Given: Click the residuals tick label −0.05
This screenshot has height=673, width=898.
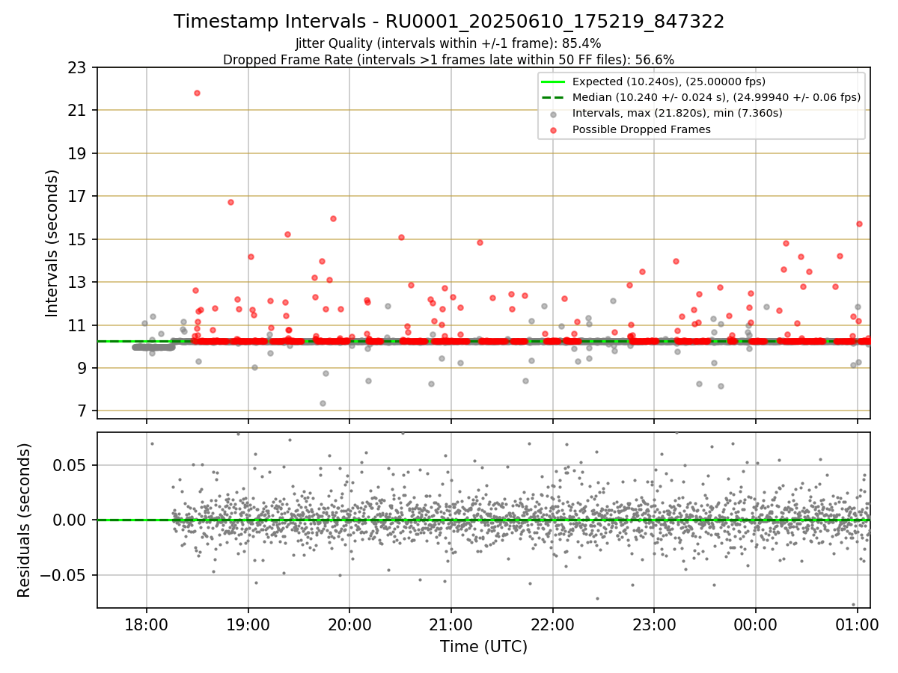Looking at the screenshot, I should (x=63, y=576).
